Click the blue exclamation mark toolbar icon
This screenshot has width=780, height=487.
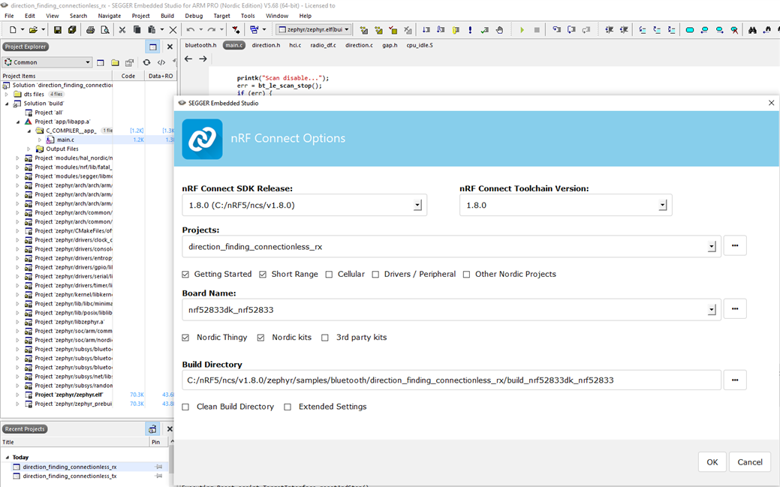point(470,30)
